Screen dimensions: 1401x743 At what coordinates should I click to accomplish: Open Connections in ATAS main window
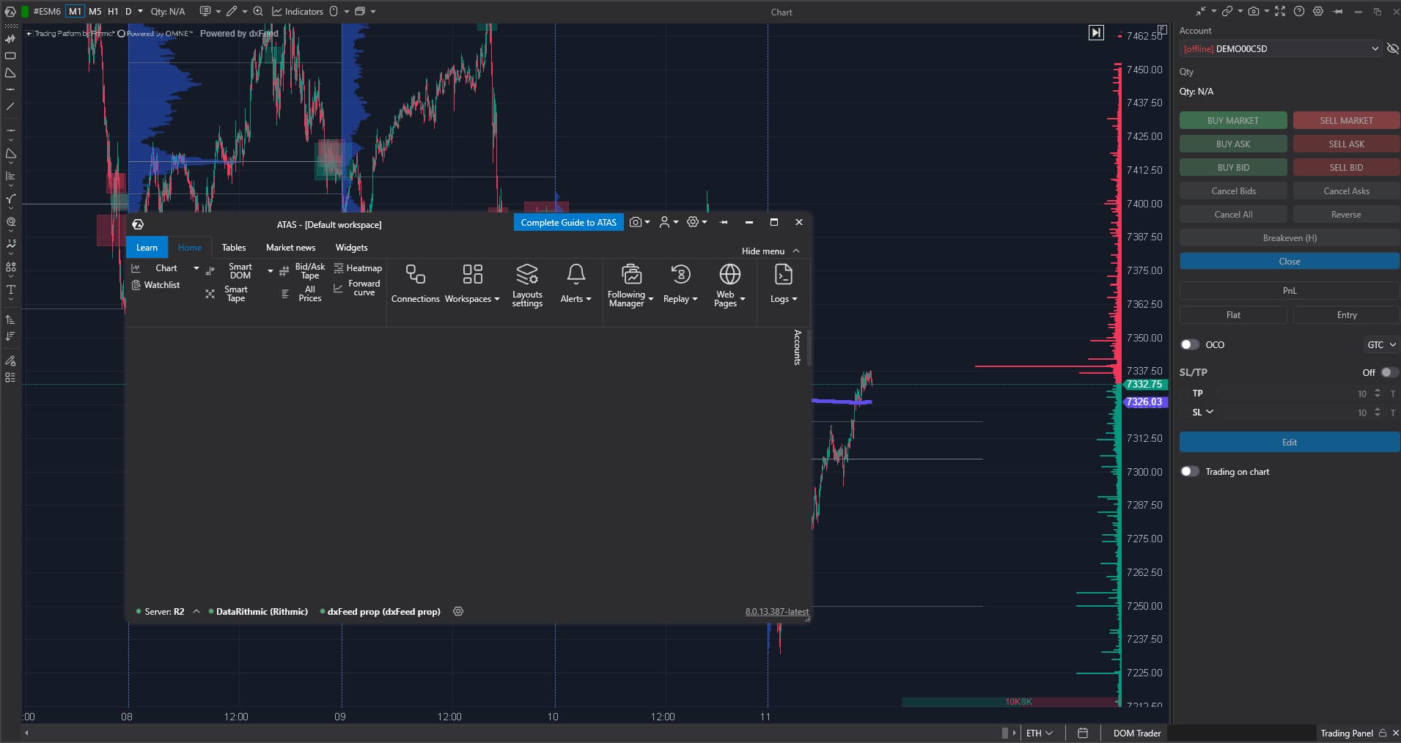[415, 284]
